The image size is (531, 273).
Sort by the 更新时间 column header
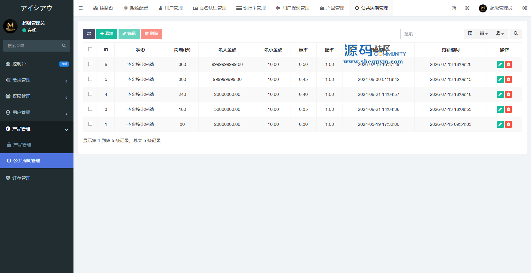click(450, 50)
